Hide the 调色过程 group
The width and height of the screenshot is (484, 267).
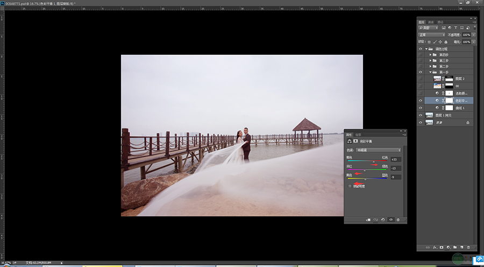click(x=420, y=49)
